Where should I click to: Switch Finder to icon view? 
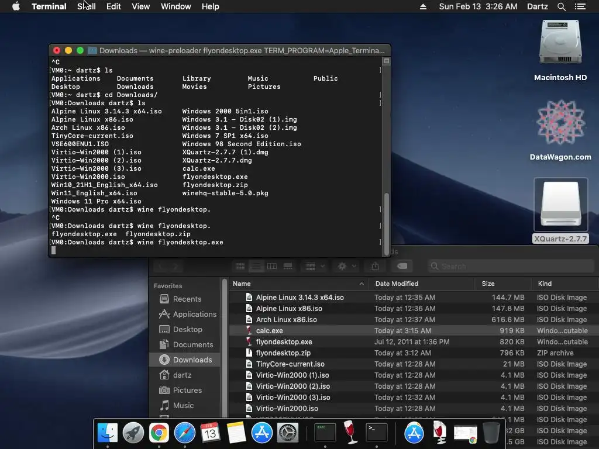tap(240, 266)
